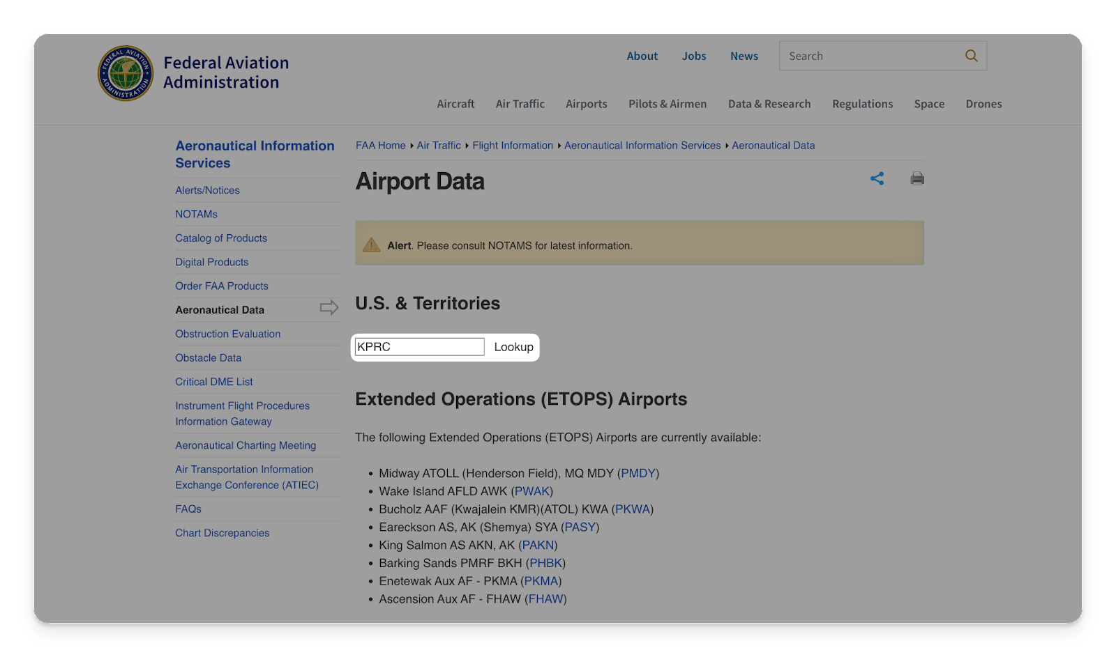The image size is (1116, 657).
Task: Open Catalog of Products link
Action: [x=221, y=238]
